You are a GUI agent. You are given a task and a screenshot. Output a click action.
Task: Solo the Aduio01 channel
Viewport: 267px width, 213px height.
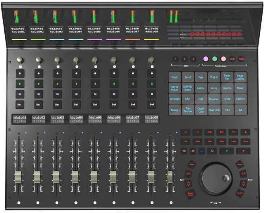[20, 84]
